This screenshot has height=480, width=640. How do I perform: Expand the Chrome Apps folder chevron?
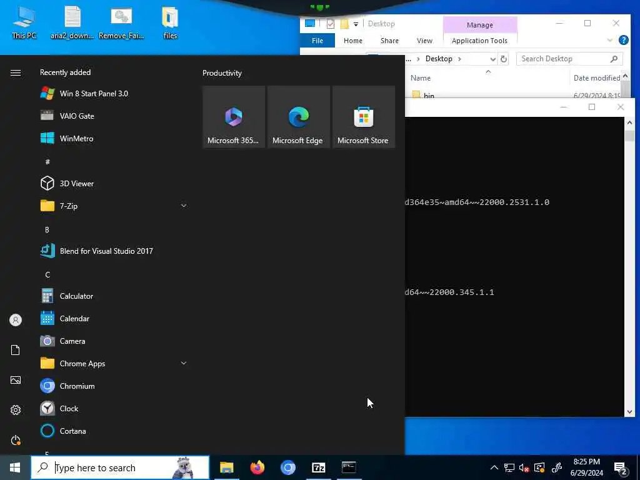(184, 363)
